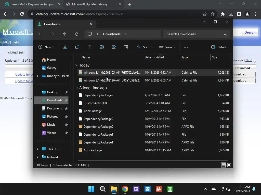Open a new Chrome tab

130,4
